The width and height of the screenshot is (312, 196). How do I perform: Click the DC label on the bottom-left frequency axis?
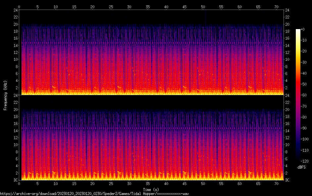[15, 180]
